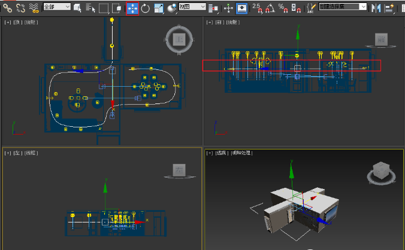Pick the Select and Scale tool
The image size is (405, 250).
[159, 8]
